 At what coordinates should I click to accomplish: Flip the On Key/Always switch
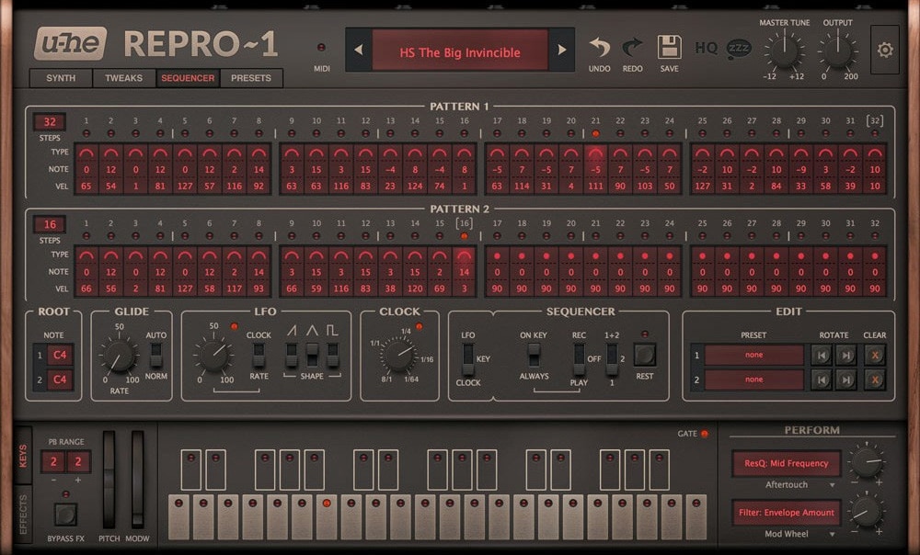[534, 356]
